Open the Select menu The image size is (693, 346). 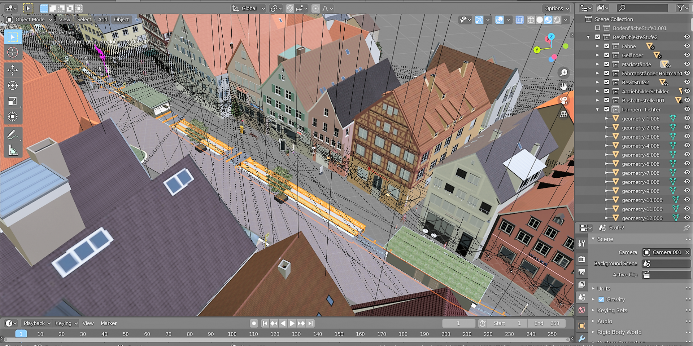click(x=84, y=19)
